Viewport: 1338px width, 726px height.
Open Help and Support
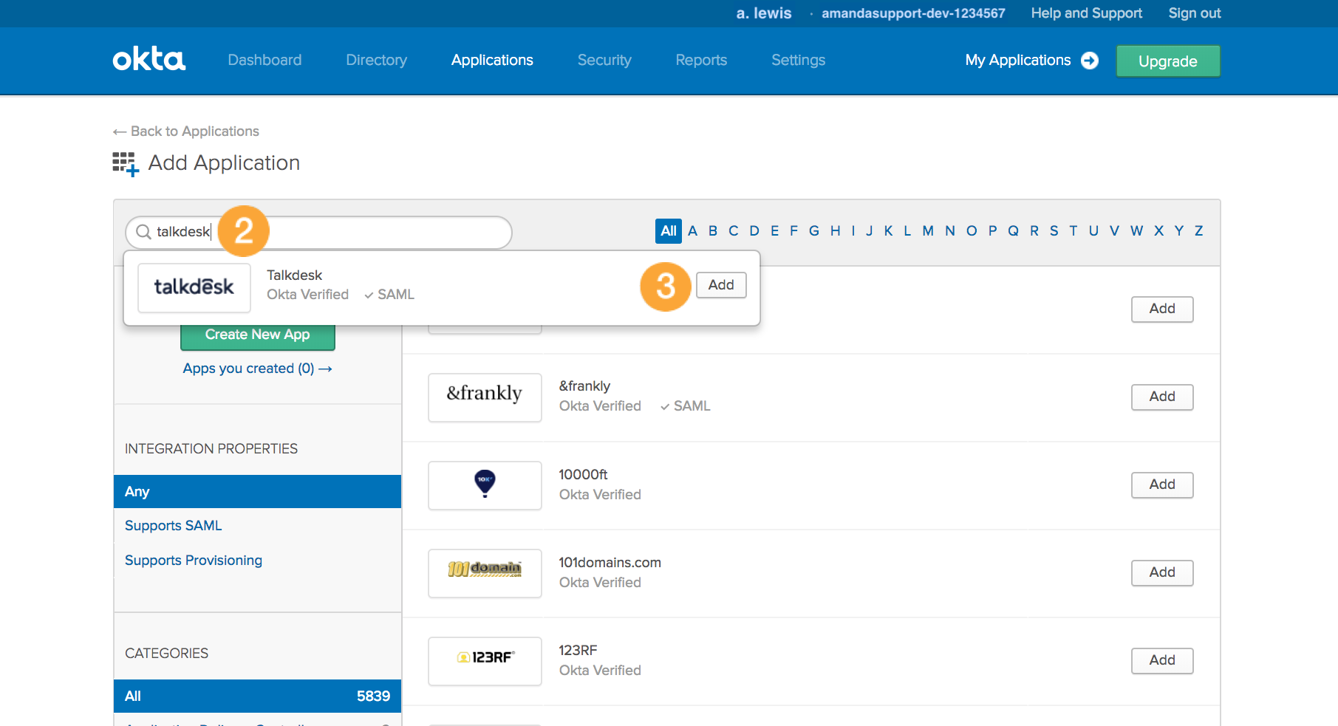point(1086,13)
